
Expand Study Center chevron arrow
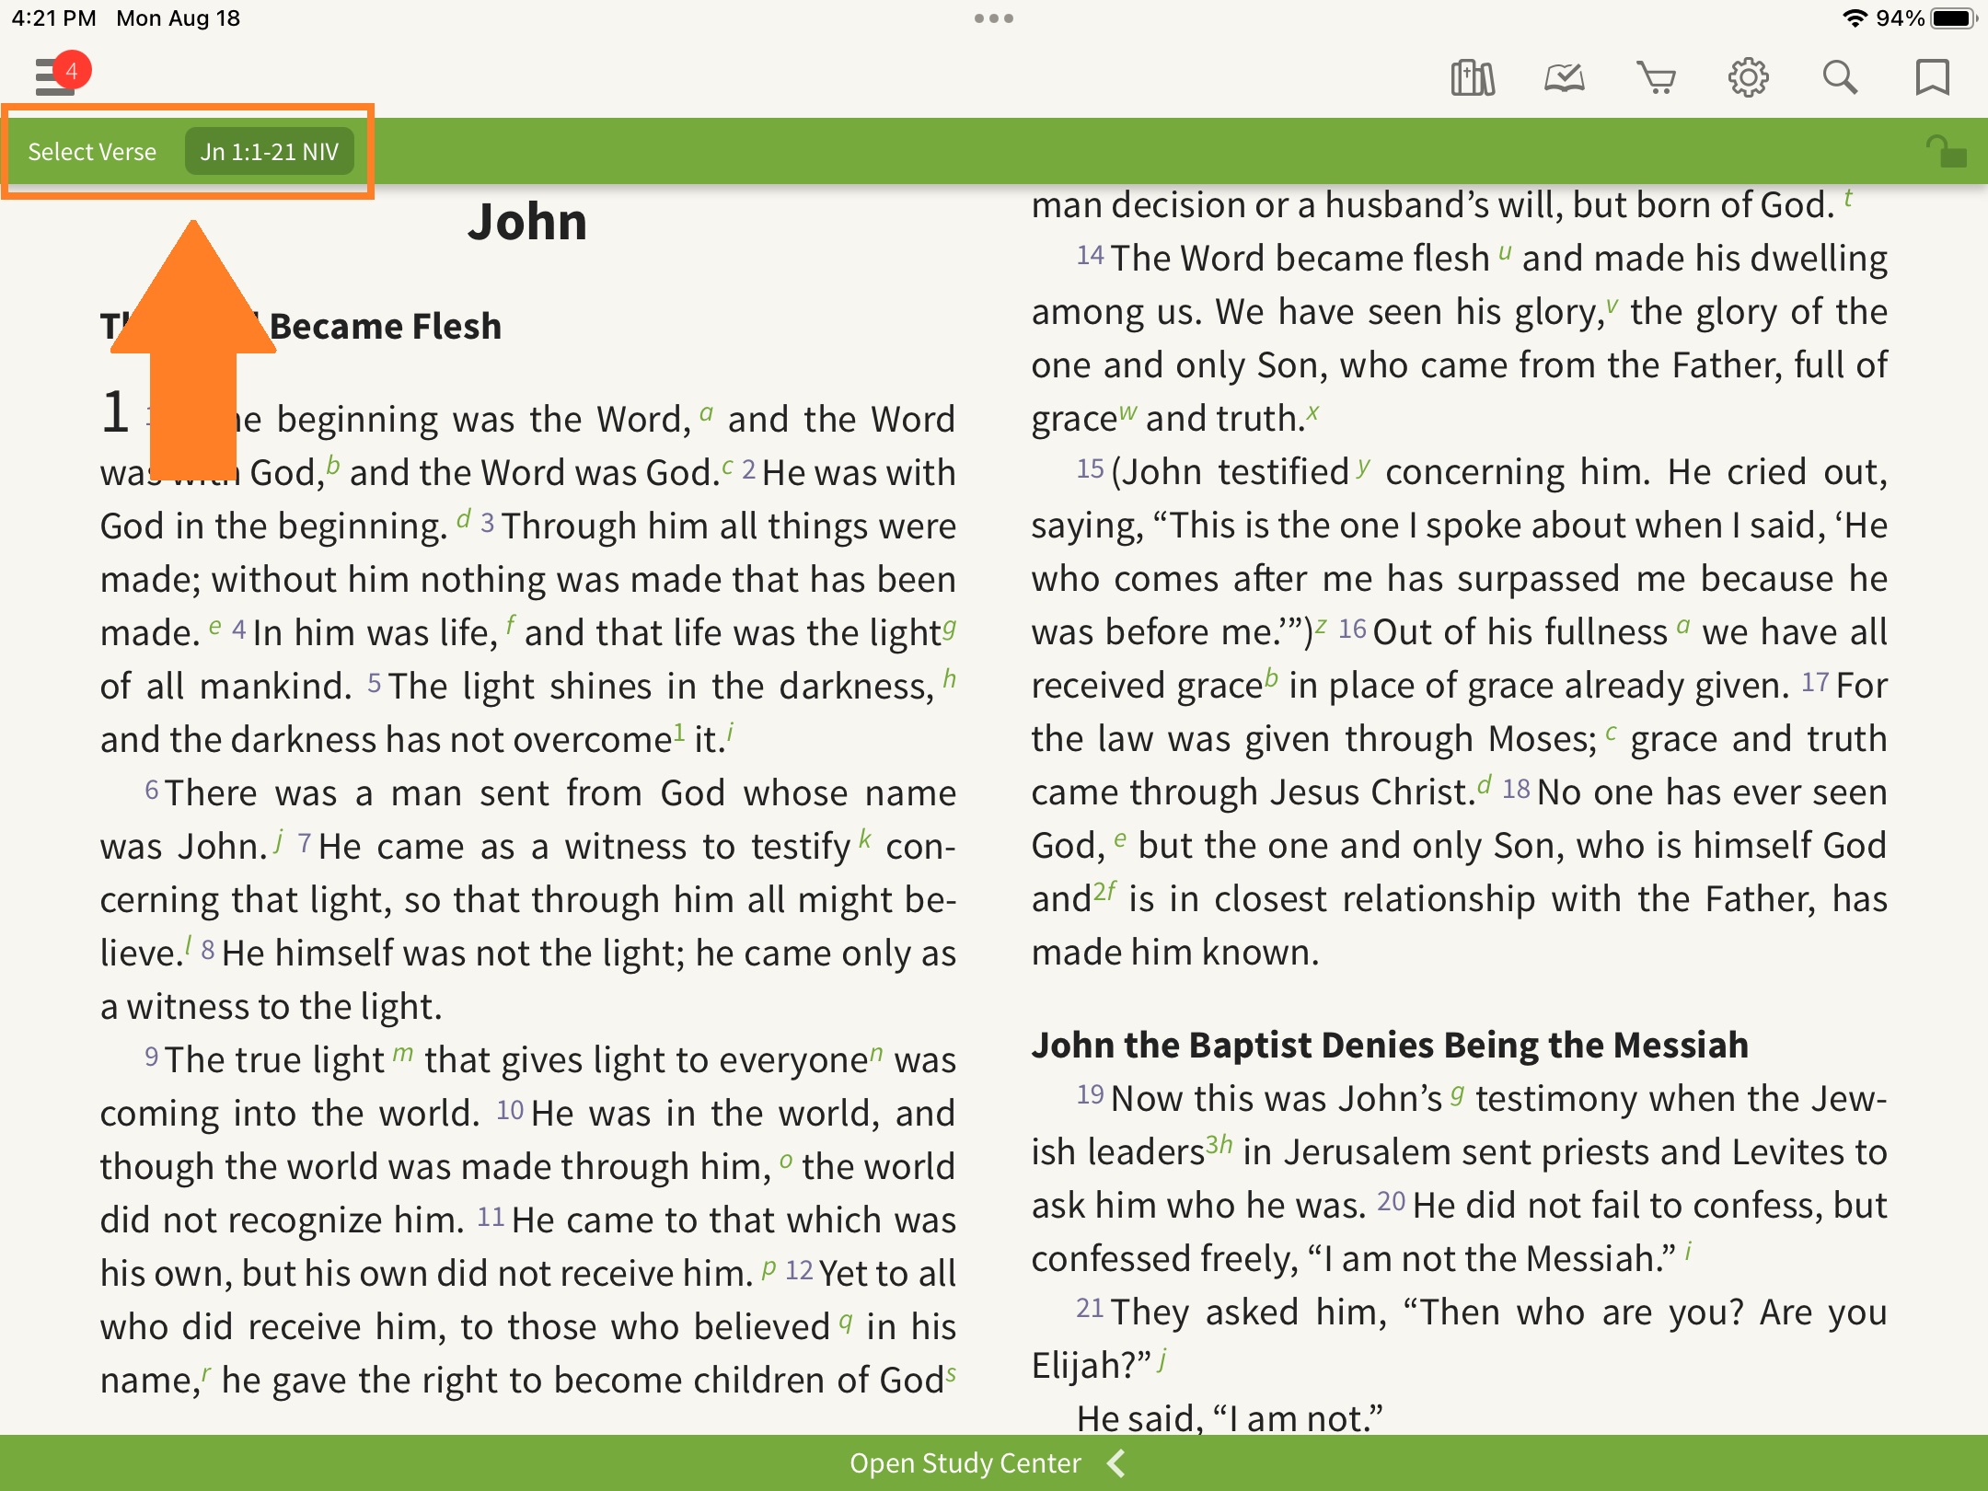1116,1463
